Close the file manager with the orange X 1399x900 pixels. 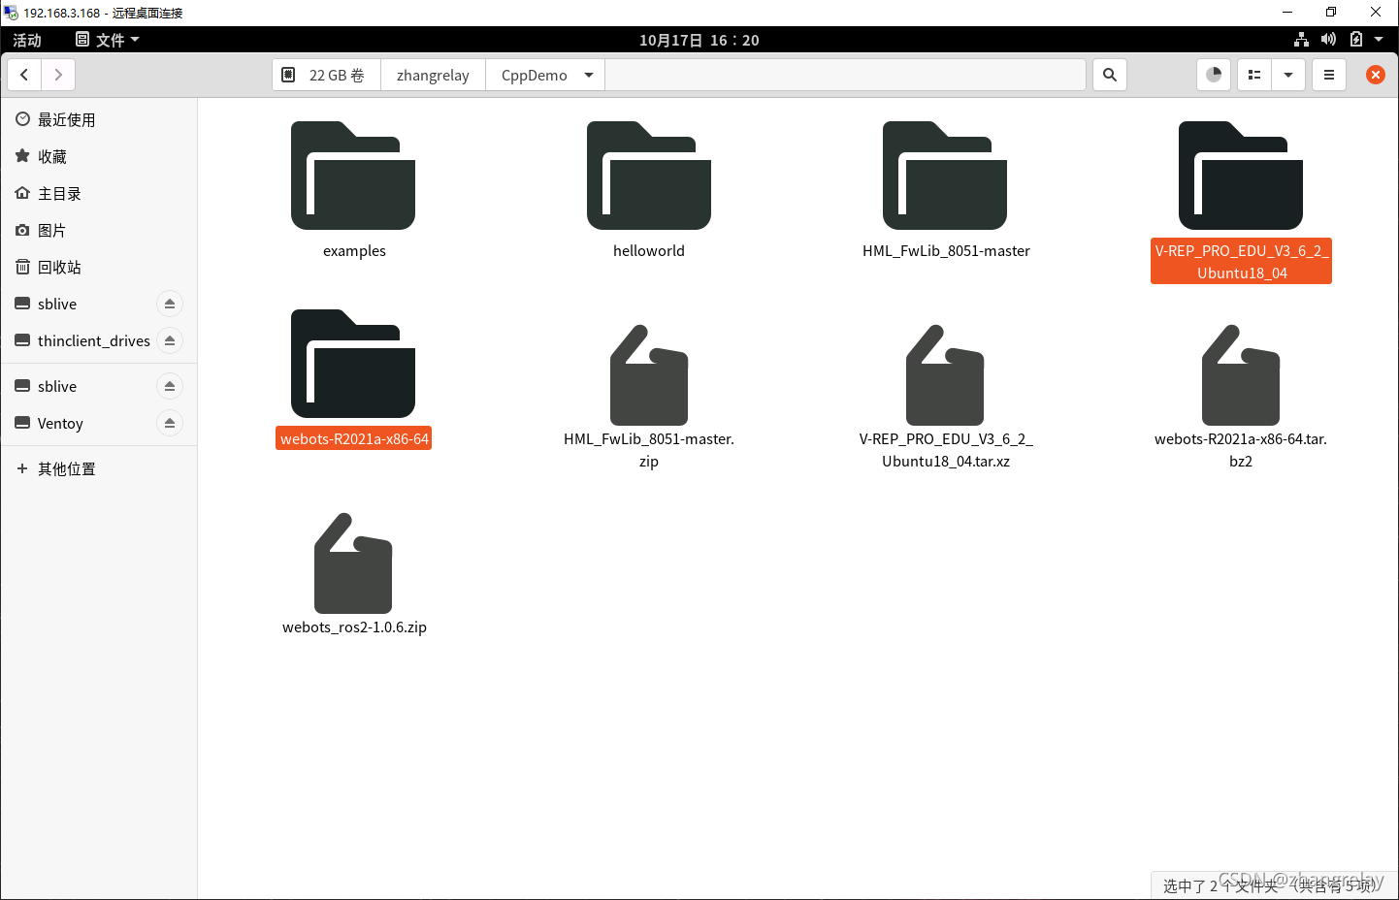coord(1376,75)
